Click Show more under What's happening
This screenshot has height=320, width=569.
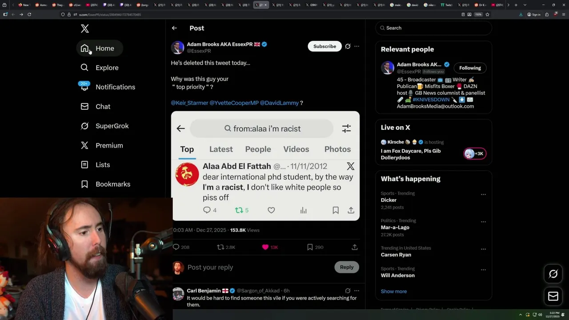(394, 292)
